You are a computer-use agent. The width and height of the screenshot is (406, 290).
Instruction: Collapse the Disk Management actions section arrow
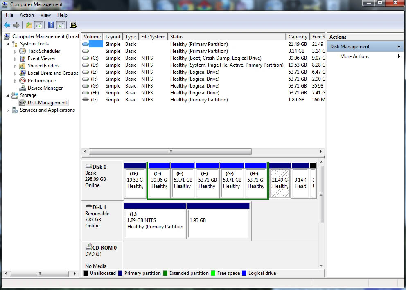[x=399, y=47]
